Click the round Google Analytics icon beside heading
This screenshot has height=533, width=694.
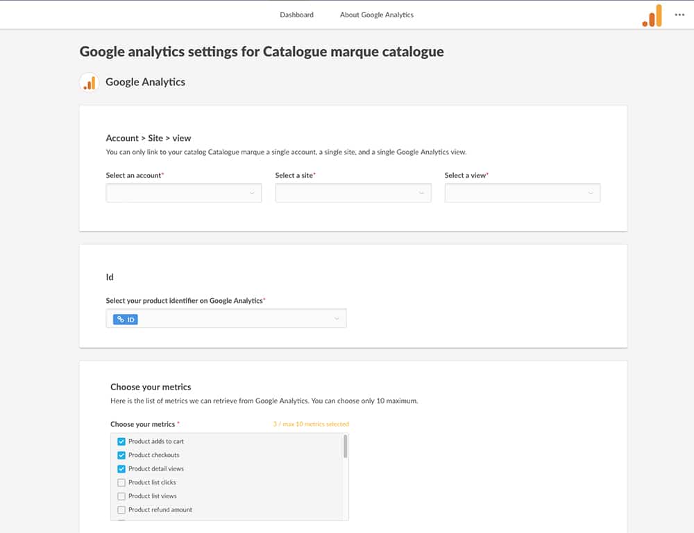(x=90, y=82)
